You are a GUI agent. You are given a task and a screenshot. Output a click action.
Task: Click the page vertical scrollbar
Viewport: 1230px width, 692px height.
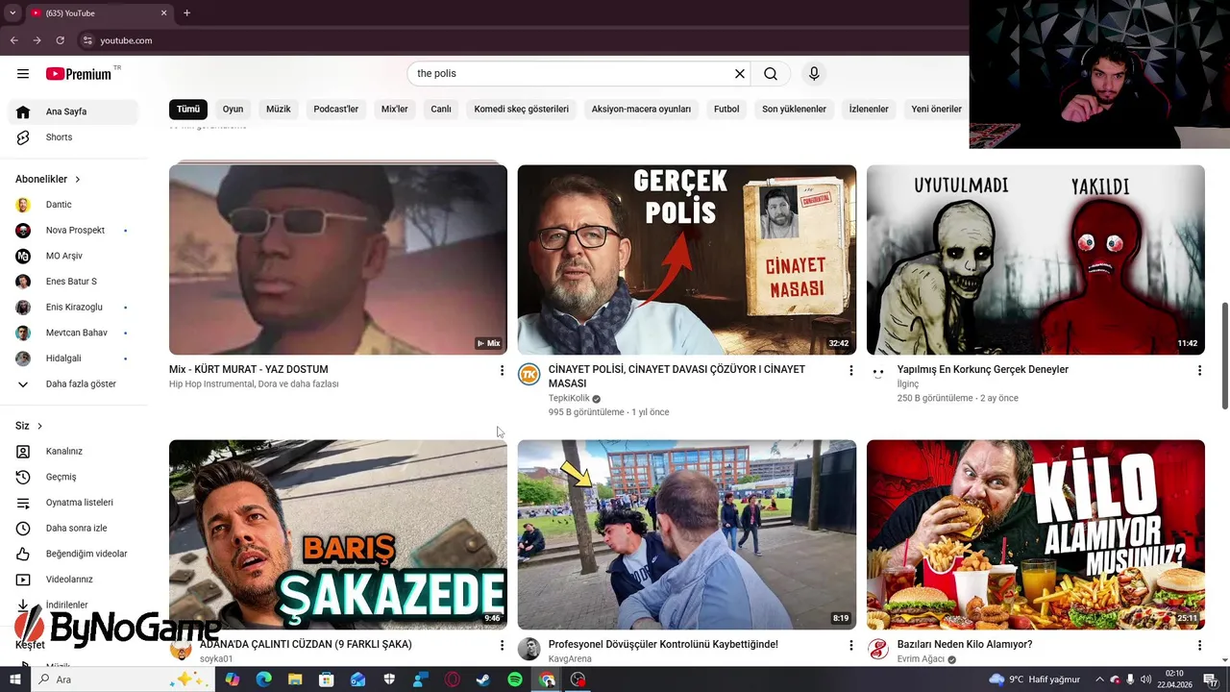click(1224, 356)
